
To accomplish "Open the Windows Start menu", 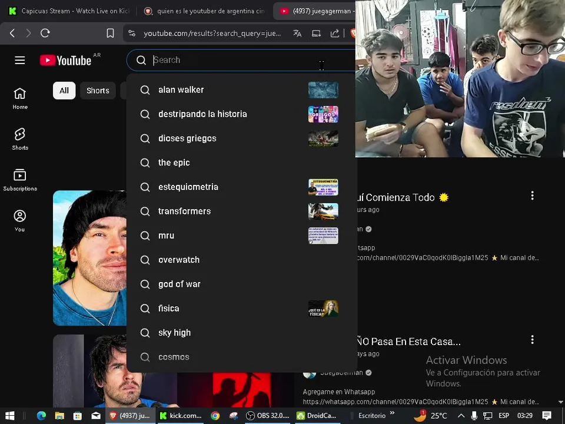I will [x=10, y=416].
